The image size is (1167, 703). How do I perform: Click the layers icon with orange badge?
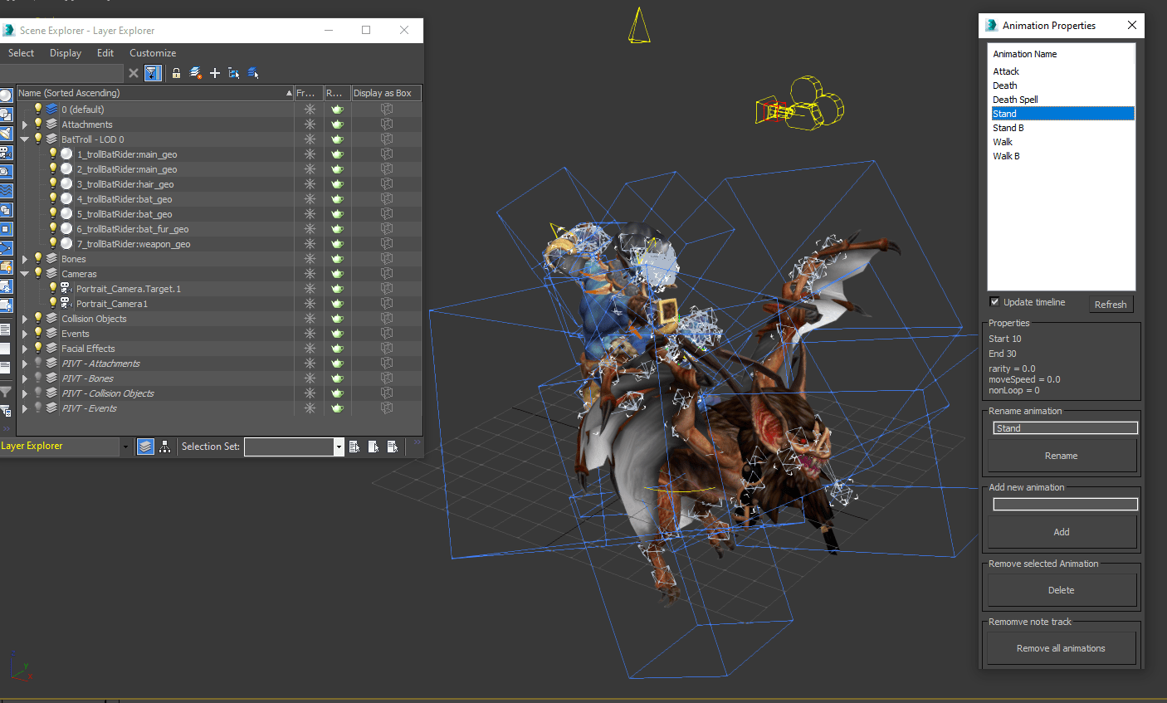tap(196, 73)
